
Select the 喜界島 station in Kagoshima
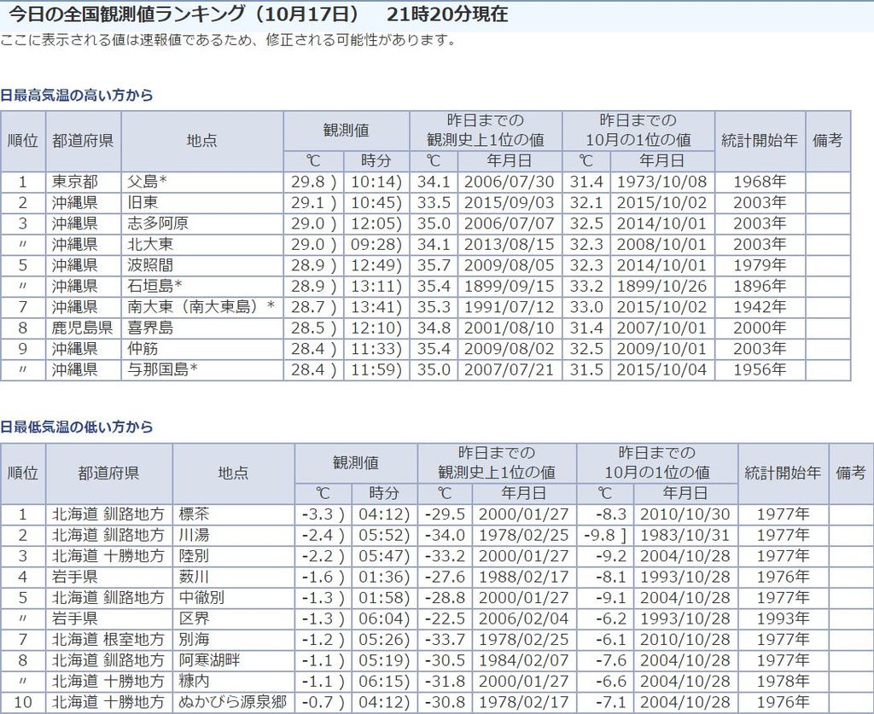pos(150,328)
